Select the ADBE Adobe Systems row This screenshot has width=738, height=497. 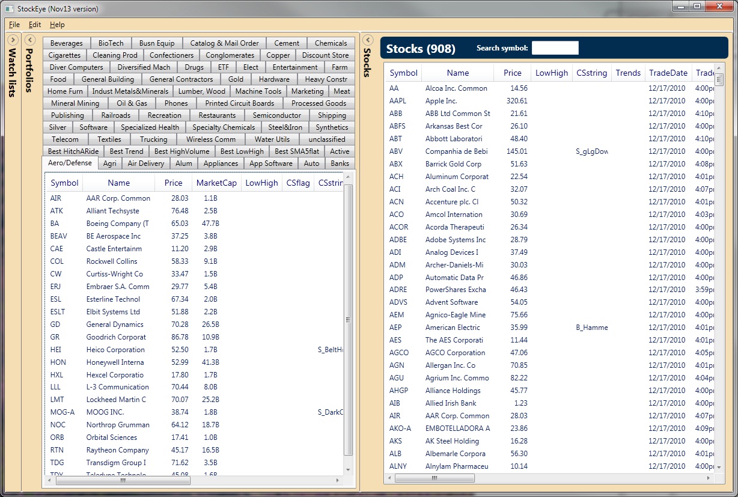coord(550,240)
